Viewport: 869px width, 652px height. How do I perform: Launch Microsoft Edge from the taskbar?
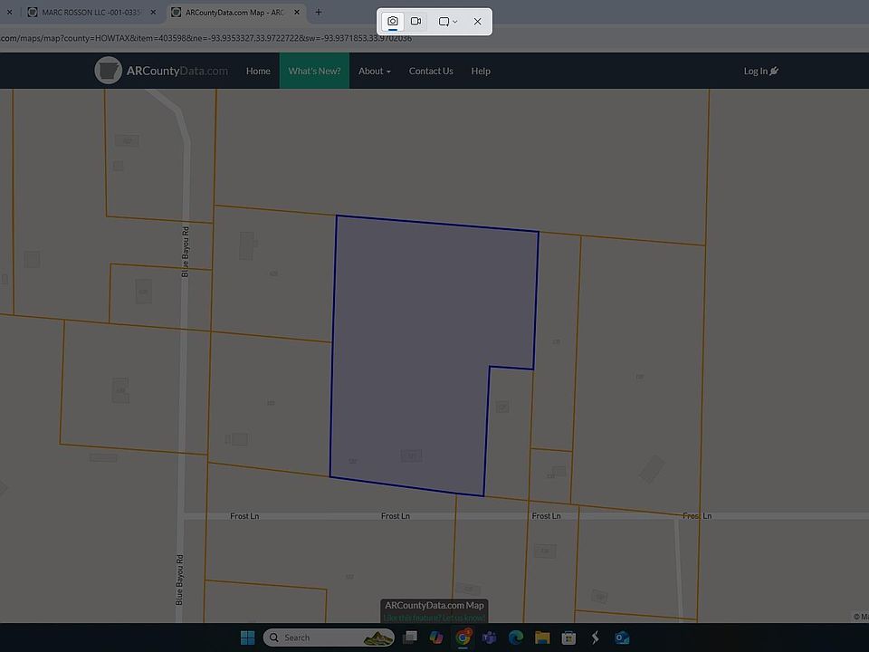pos(516,638)
